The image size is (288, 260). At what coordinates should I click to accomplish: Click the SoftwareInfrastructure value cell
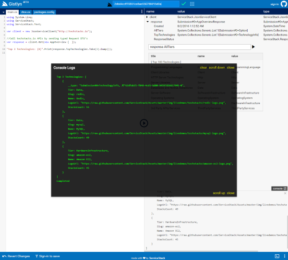point(245,93)
